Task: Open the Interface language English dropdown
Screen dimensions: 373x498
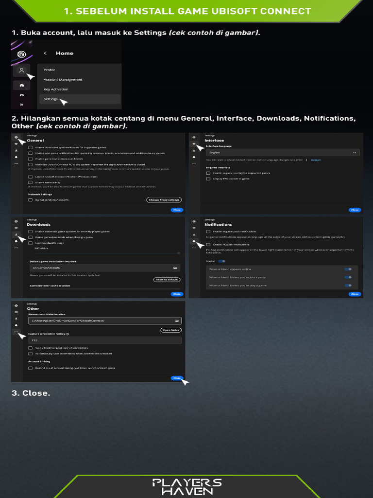Action: (x=283, y=152)
